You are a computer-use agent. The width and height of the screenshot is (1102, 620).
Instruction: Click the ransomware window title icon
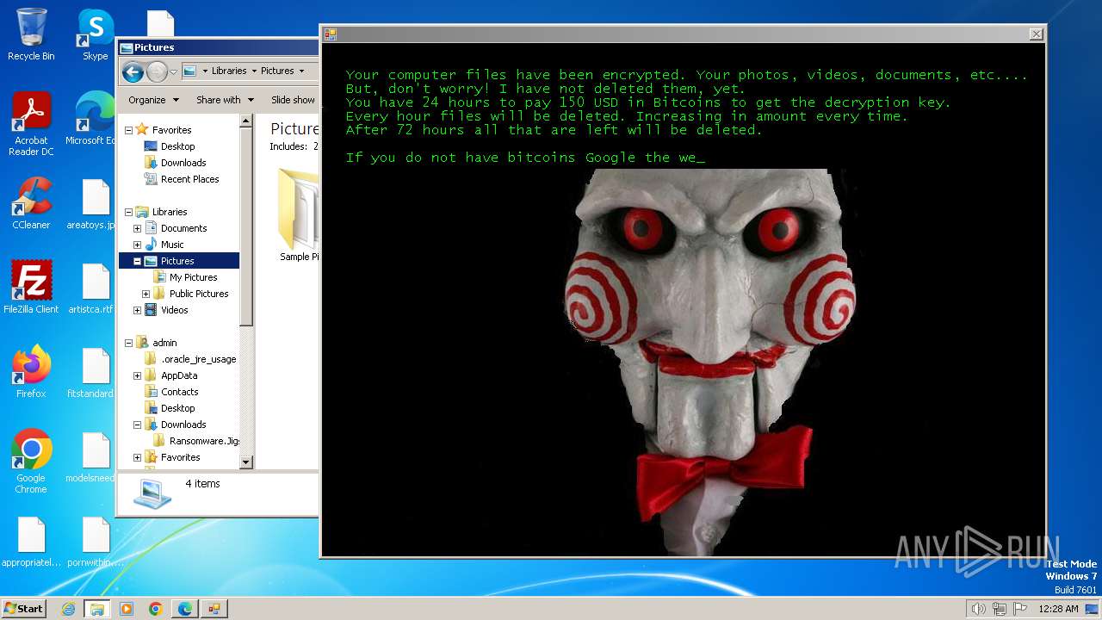(330, 34)
